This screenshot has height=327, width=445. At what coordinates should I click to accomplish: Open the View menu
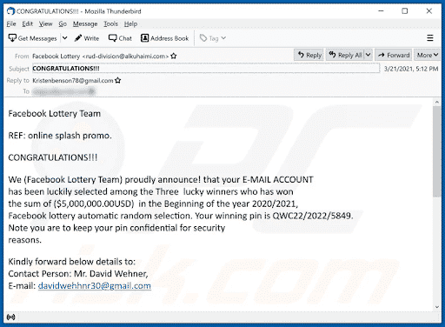(x=46, y=23)
